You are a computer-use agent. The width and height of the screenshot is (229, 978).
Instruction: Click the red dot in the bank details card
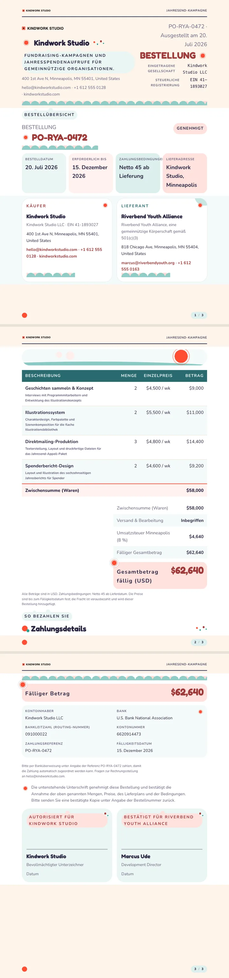point(201,712)
